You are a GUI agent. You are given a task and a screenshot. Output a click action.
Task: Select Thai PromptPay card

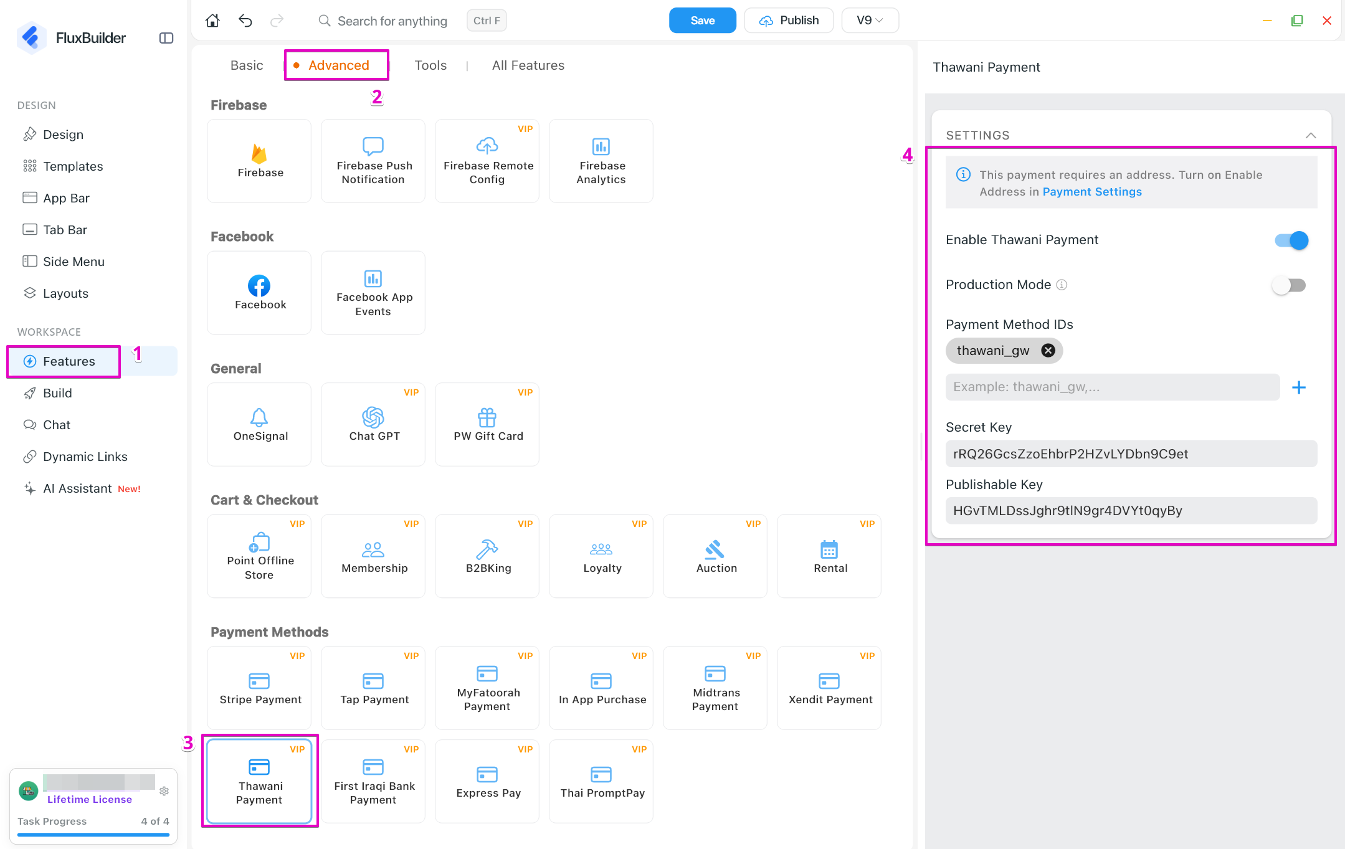tap(601, 781)
